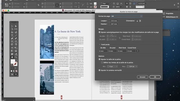The image size is (180, 101).
Task: Click the control bar settings gear icon
Action: 178,4
